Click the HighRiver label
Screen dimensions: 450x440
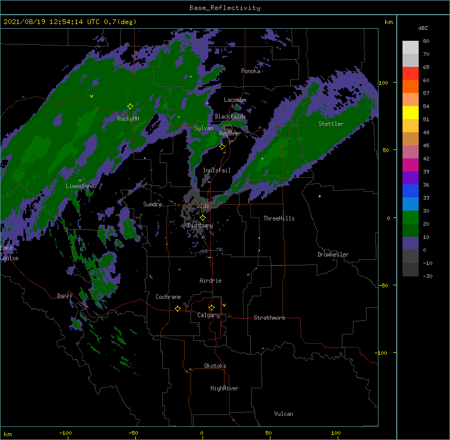(224, 388)
